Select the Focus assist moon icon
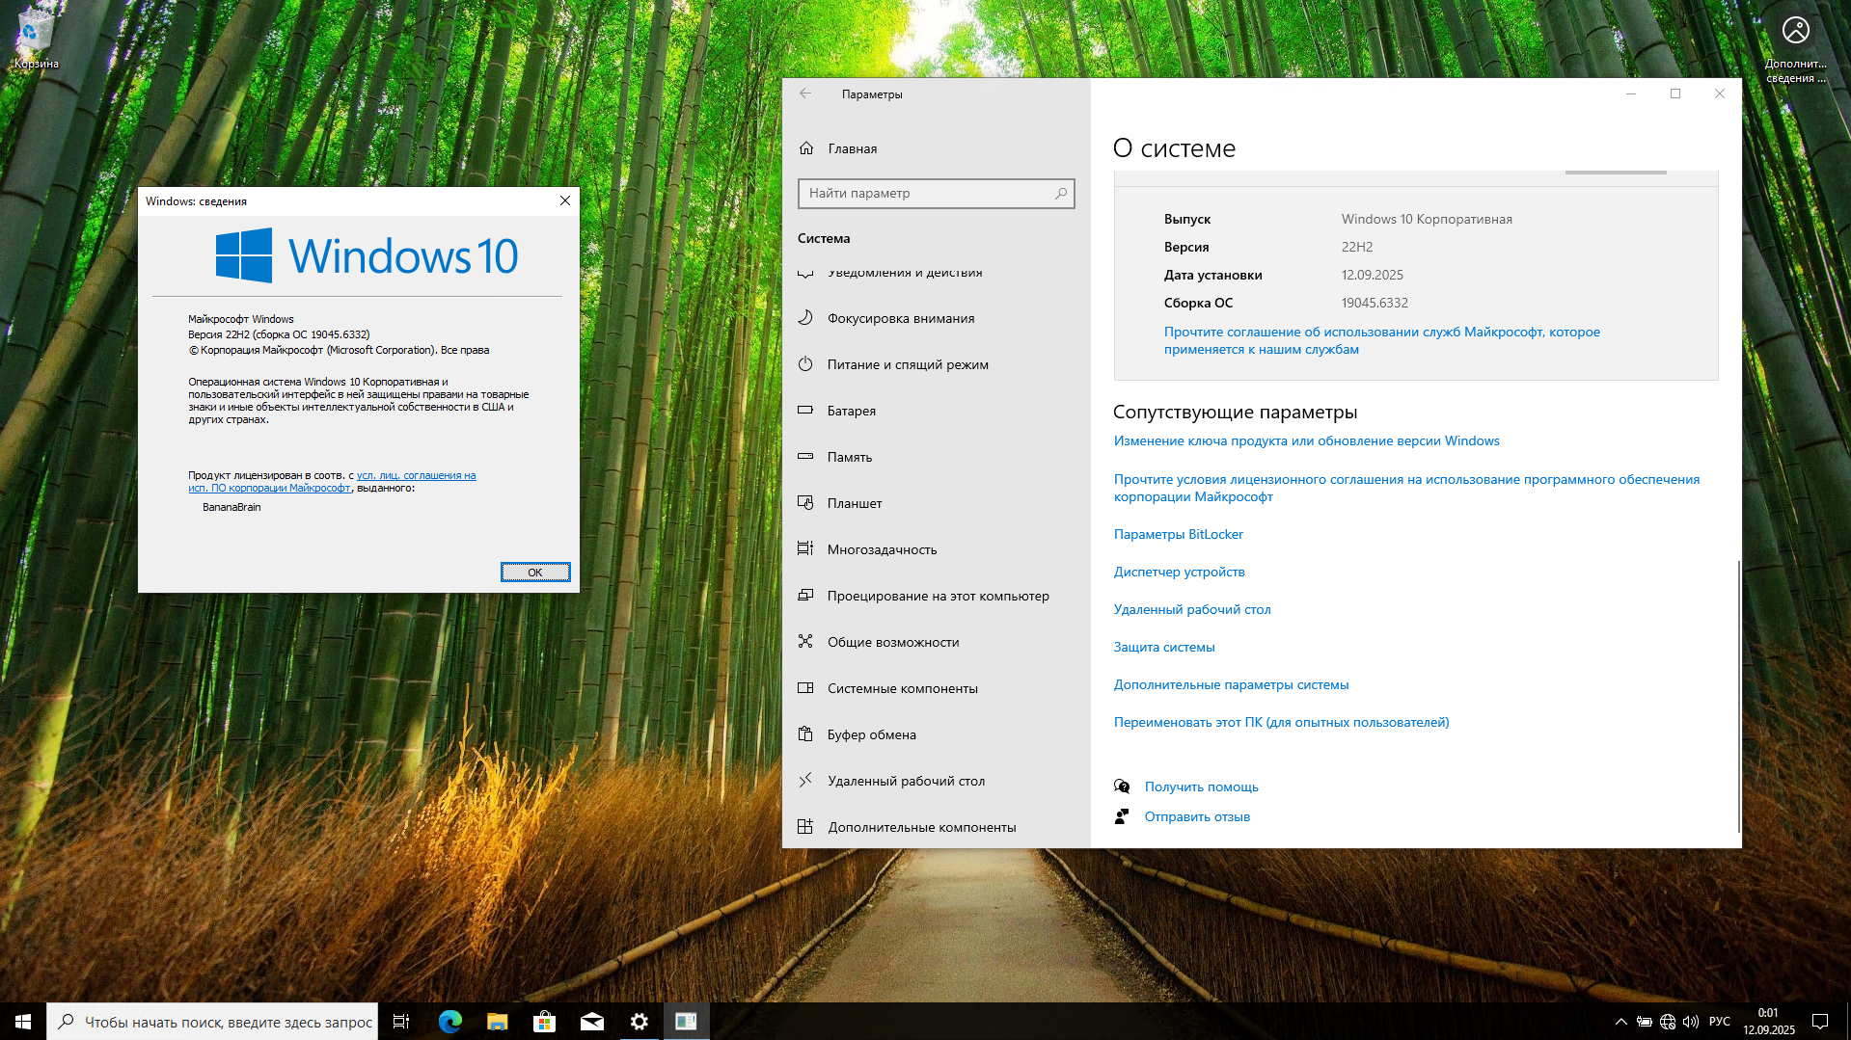 pyautogui.click(x=805, y=318)
